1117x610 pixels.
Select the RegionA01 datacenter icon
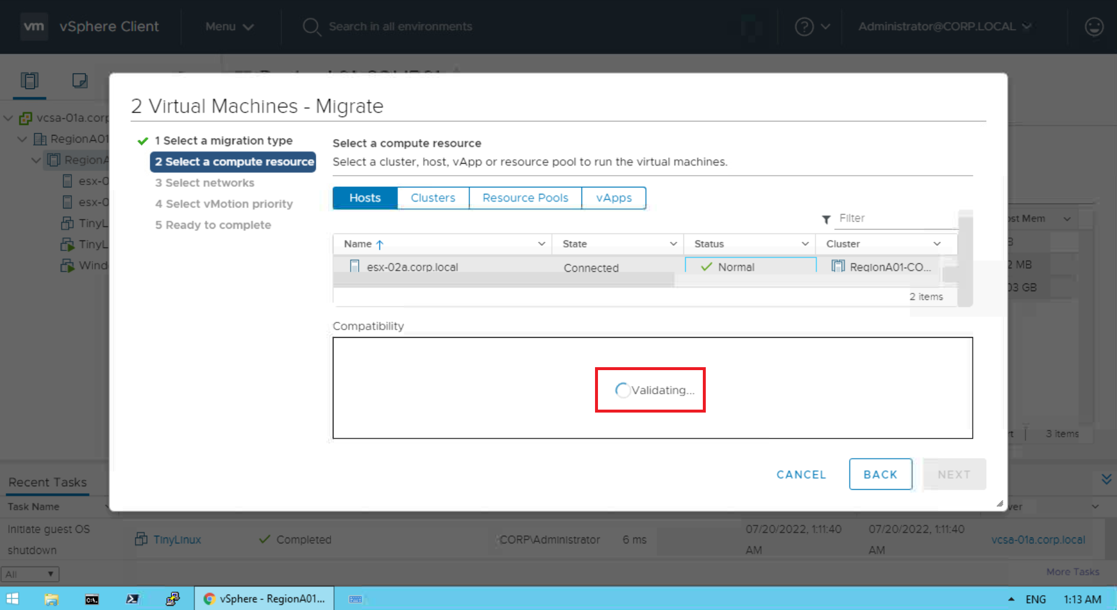click(40, 139)
